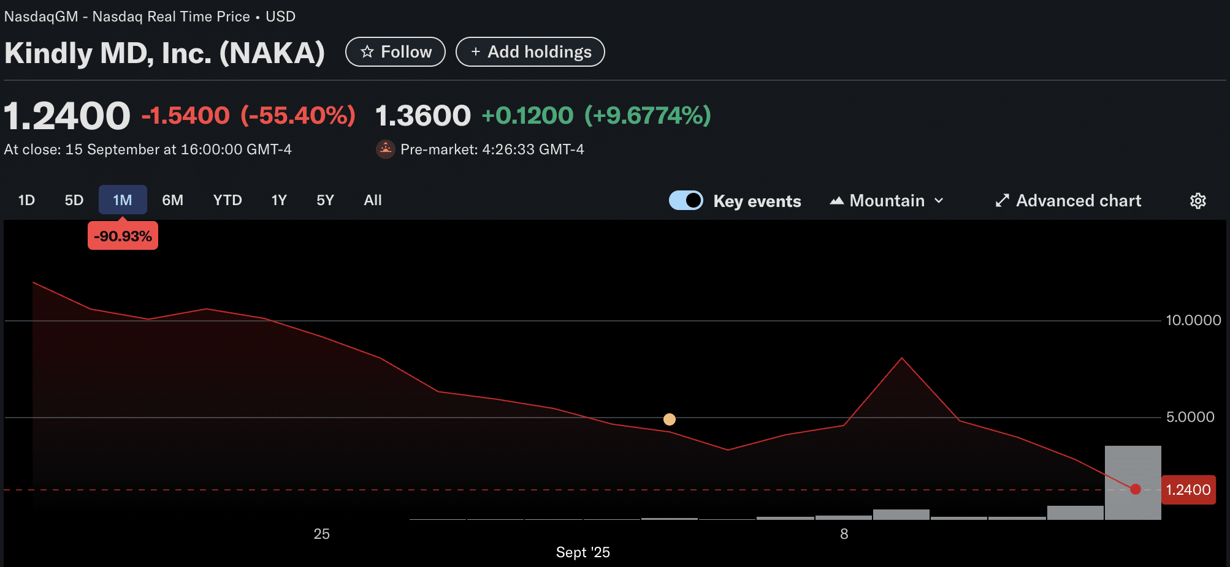Select the 6M range tab

[172, 200]
